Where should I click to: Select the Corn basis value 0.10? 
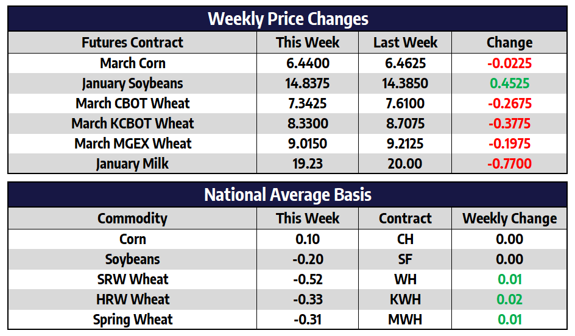pyautogui.click(x=308, y=239)
